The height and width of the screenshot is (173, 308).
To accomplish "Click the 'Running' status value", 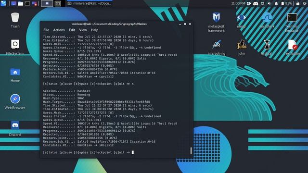I will (x=84, y=95).
